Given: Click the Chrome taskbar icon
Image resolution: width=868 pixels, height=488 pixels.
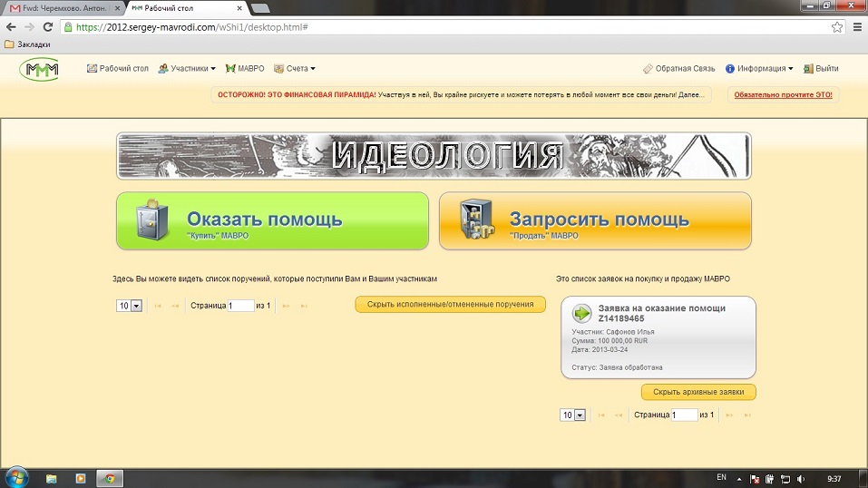Looking at the screenshot, I should (x=110, y=479).
